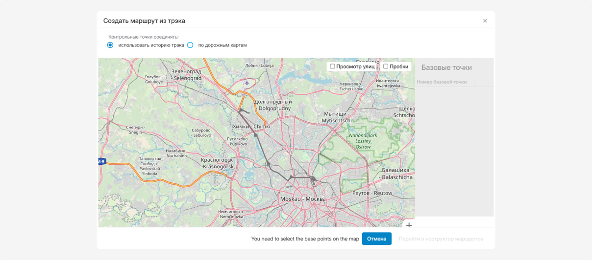Click Перейти в конструктор маршрутов button

[x=441, y=239]
